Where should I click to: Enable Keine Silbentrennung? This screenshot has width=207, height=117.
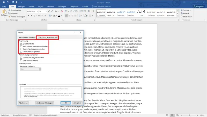click(21, 60)
